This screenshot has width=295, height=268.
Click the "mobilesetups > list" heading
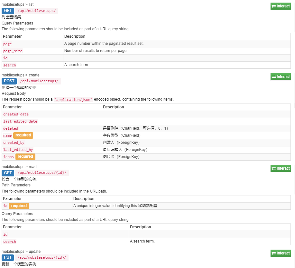17,5
